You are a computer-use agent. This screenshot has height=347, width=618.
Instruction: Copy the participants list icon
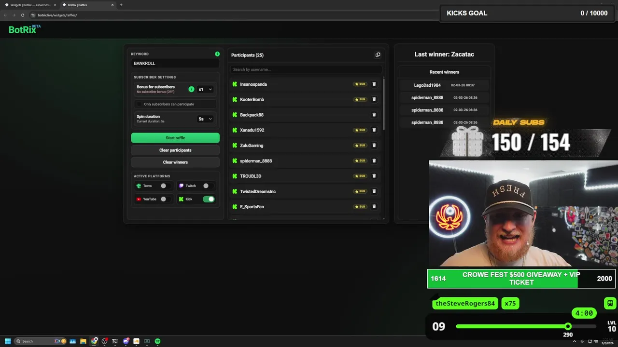coord(378,55)
